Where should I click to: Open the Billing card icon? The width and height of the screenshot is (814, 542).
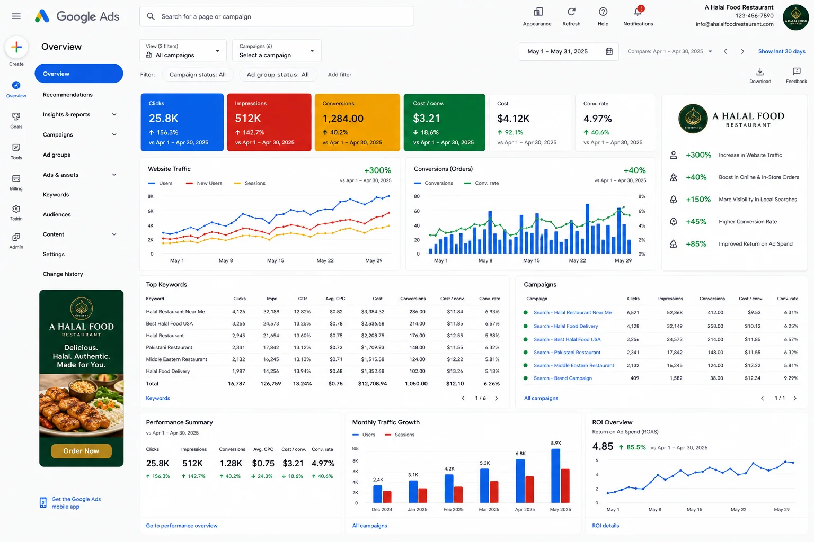[16, 178]
